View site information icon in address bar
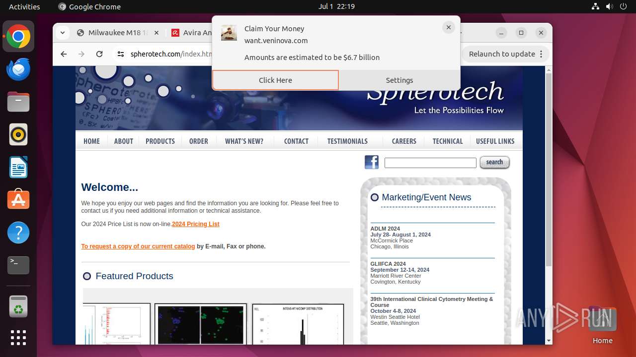The height and width of the screenshot is (357, 636). [x=121, y=54]
